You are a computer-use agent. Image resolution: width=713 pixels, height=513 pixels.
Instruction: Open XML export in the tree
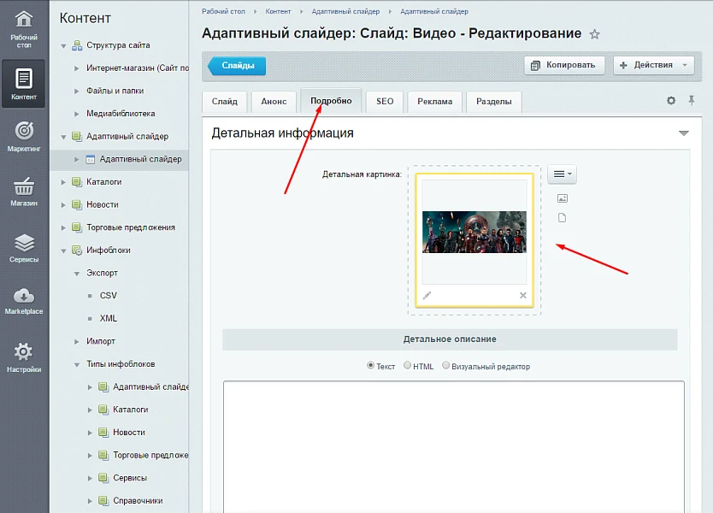[109, 318]
